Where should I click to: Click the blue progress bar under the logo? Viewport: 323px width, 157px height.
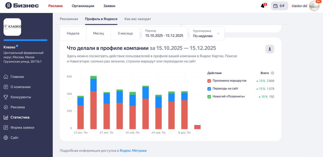[25, 40]
